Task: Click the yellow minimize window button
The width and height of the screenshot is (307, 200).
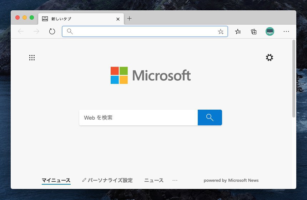Action: point(25,17)
